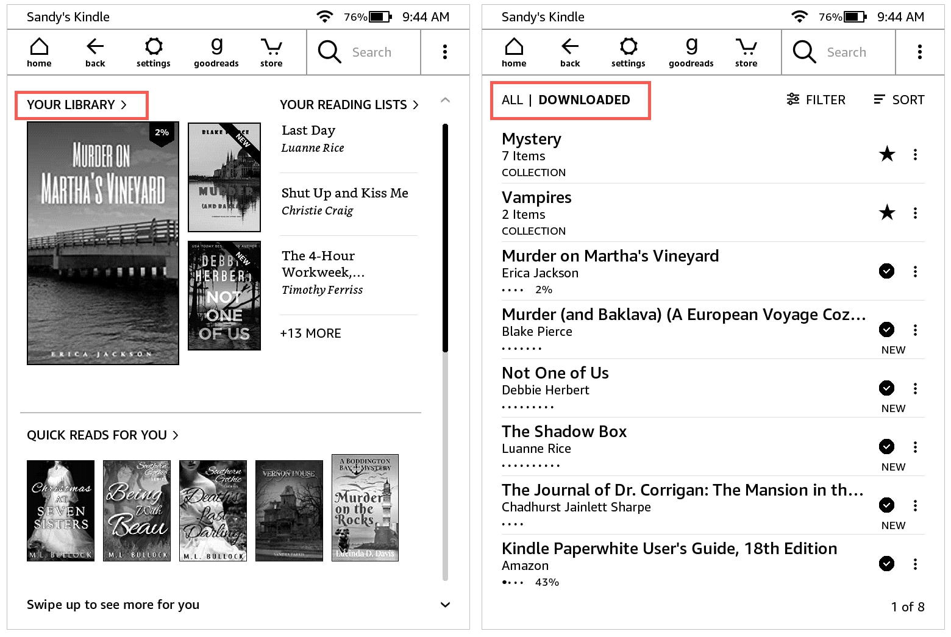Tap the 1 of 8 page indicator
951x637 pixels.
908,607
